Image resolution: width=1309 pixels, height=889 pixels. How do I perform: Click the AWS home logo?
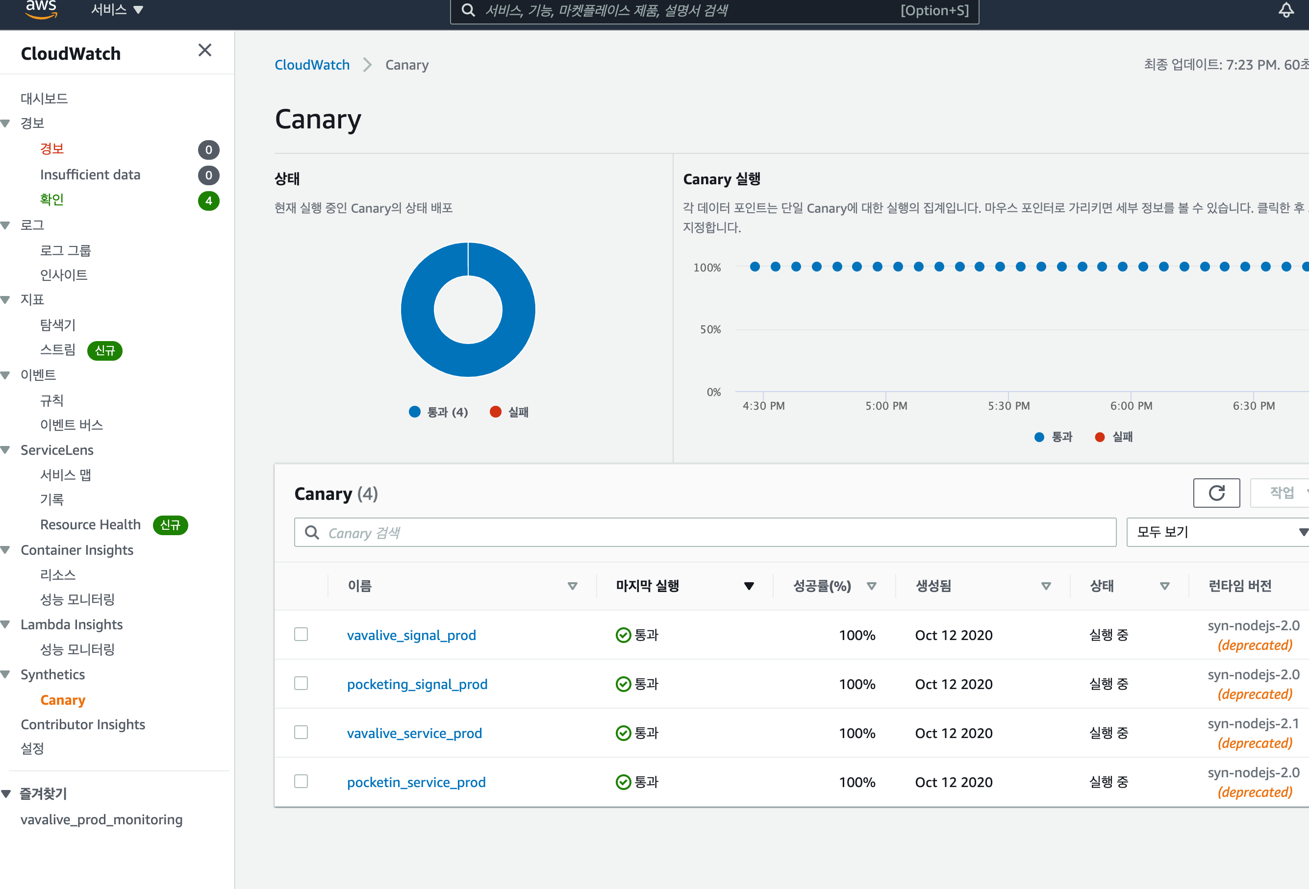pyautogui.click(x=41, y=8)
